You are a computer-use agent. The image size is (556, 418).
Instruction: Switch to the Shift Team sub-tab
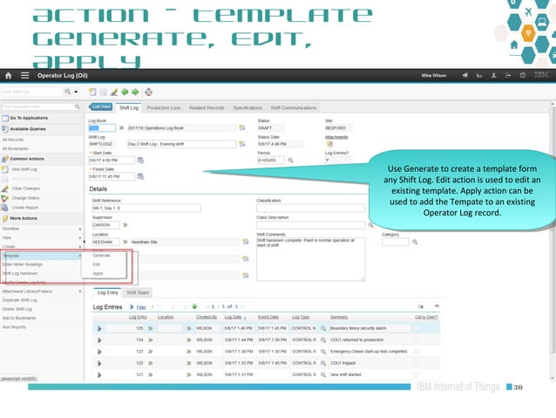click(138, 292)
